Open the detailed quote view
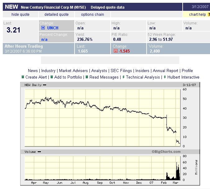Viewport: 210px width, 189px height. [x=57, y=15]
